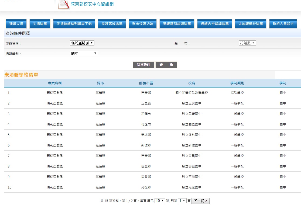Change rows per page dropdown from 10
The image size is (301, 206).
160,201
